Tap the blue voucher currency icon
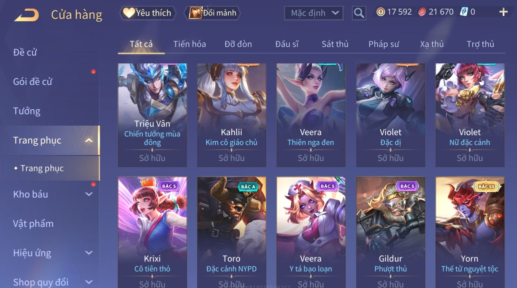The width and height of the screenshot is (517, 288). pyautogui.click(x=464, y=12)
